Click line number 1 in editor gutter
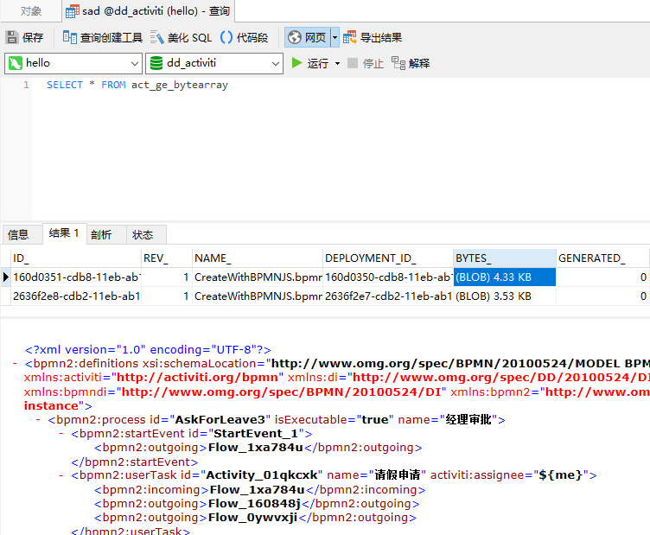This screenshot has height=535, width=650. (x=26, y=85)
